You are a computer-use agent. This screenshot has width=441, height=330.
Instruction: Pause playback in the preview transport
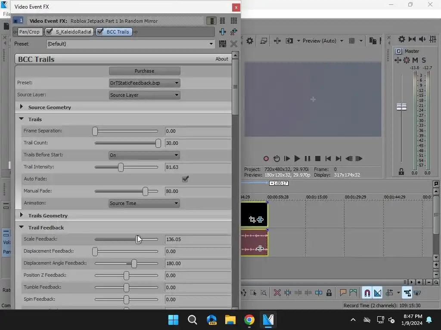click(x=307, y=159)
